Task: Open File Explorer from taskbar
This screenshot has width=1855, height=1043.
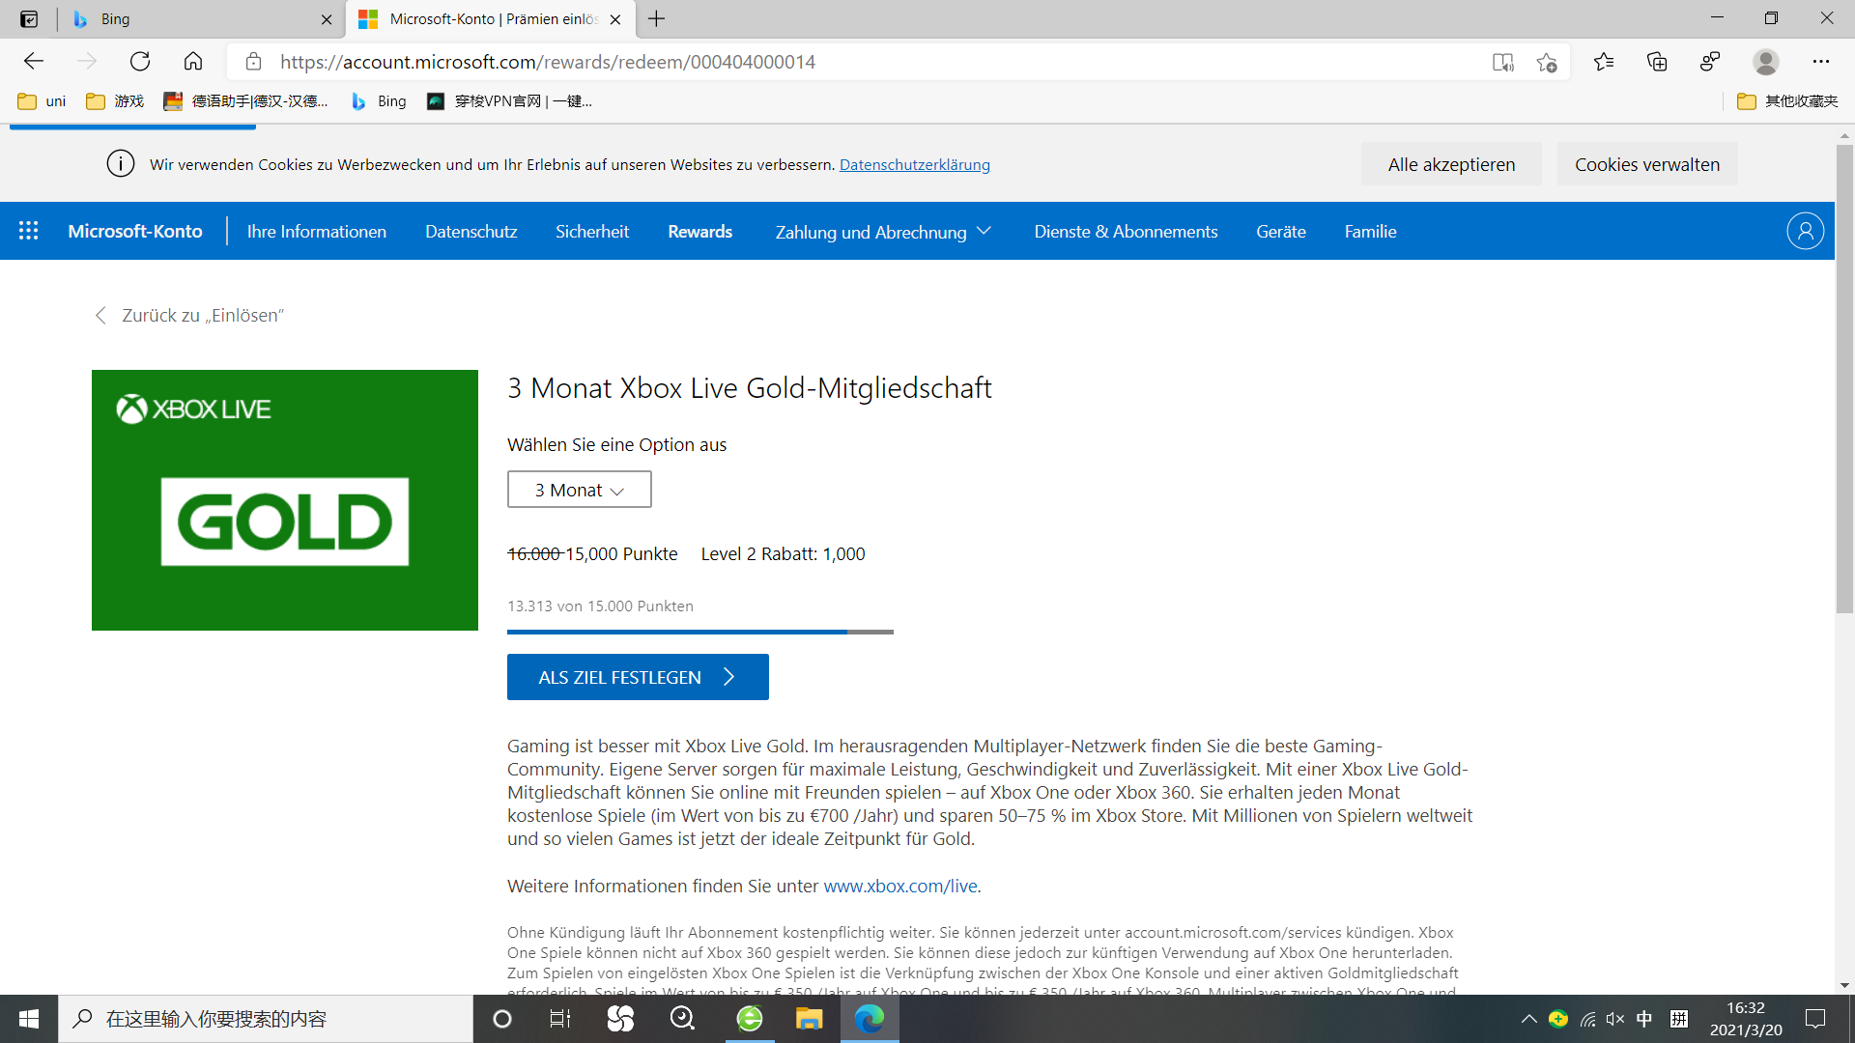Action: (809, 1019)
